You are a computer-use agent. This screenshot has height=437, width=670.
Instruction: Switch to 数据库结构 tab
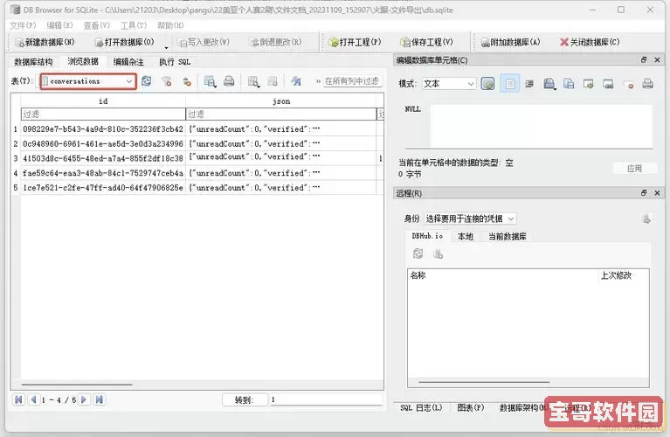[x=33, y=62]
